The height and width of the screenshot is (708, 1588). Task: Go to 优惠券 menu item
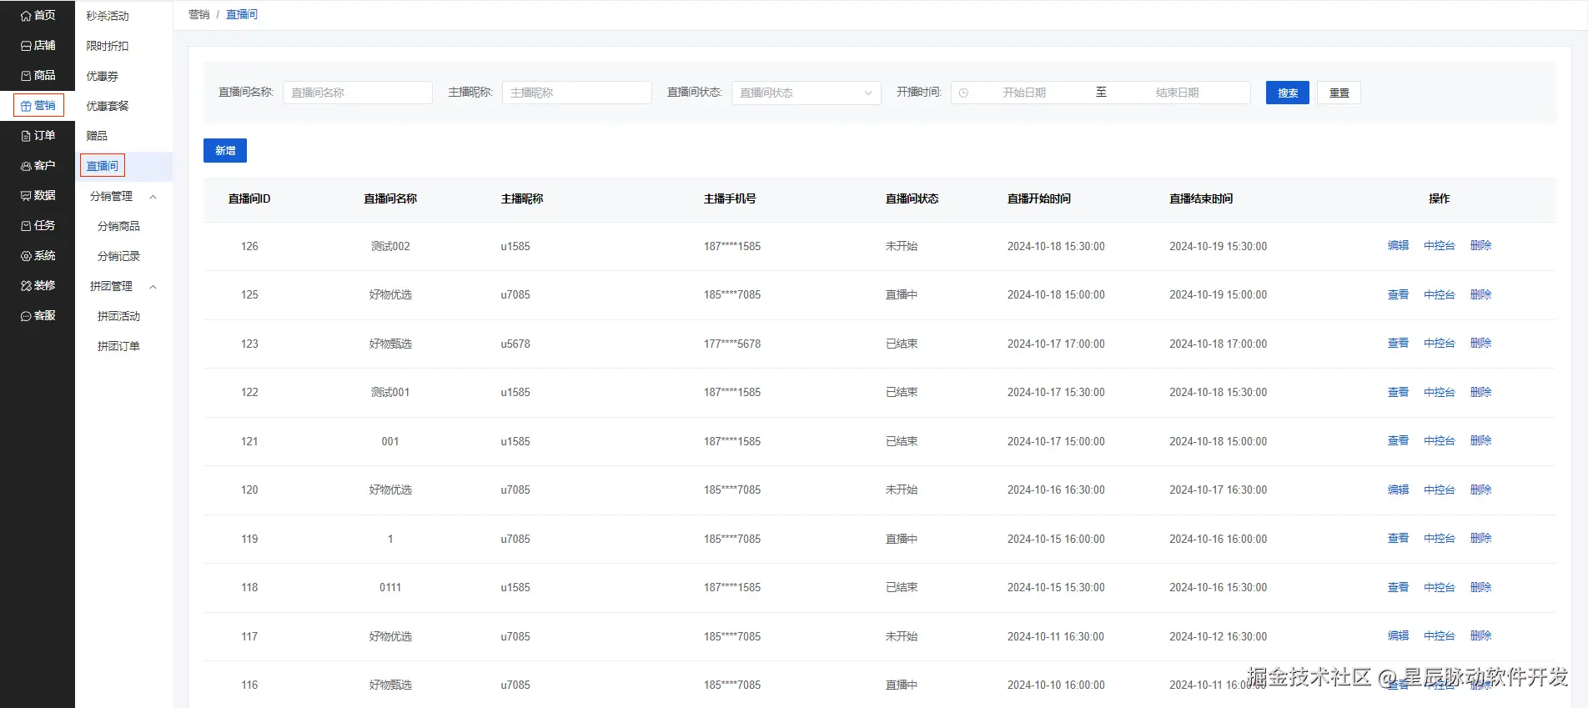coord(103,76)
